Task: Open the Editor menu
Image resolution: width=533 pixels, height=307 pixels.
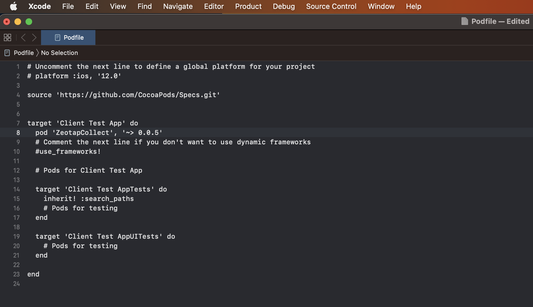Action: click(x=214, y=6)
